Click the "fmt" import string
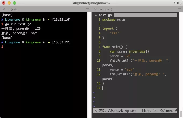 click(114, 33)
